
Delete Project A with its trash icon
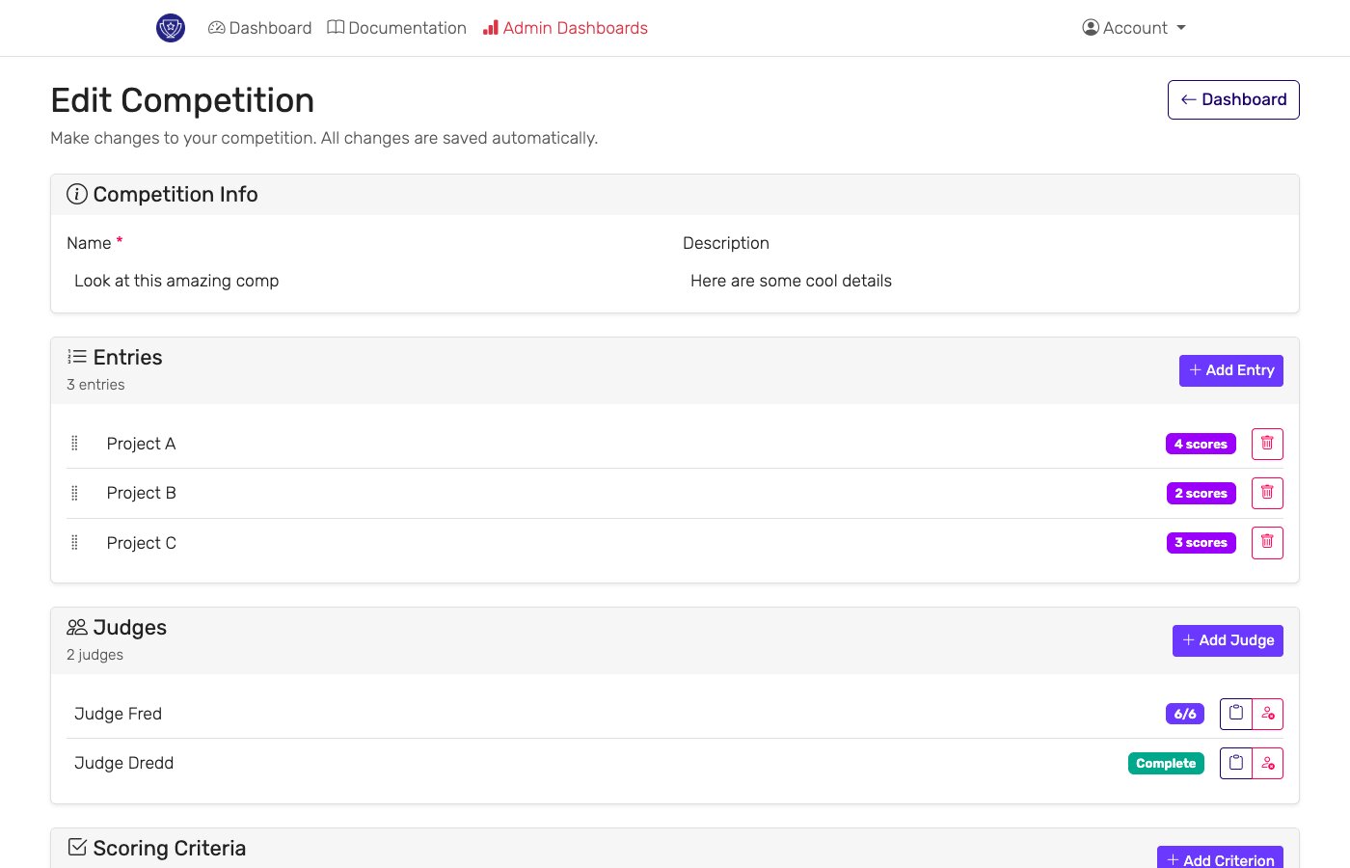(1267, 444)
